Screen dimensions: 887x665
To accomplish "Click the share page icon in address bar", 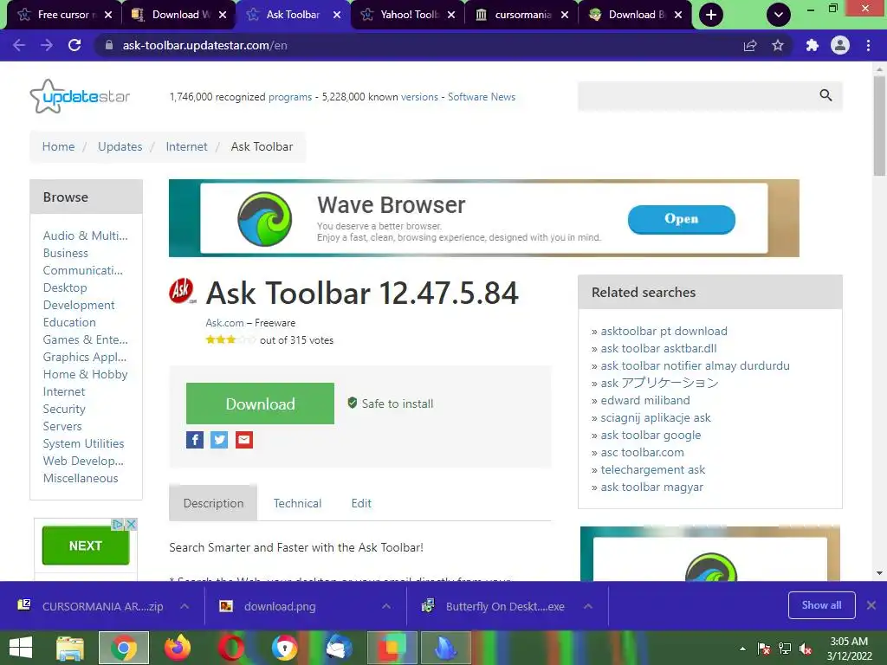I will click(750, 45).
